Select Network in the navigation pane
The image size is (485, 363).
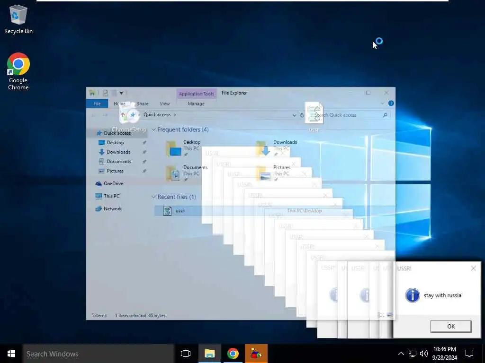click(113, 208)
